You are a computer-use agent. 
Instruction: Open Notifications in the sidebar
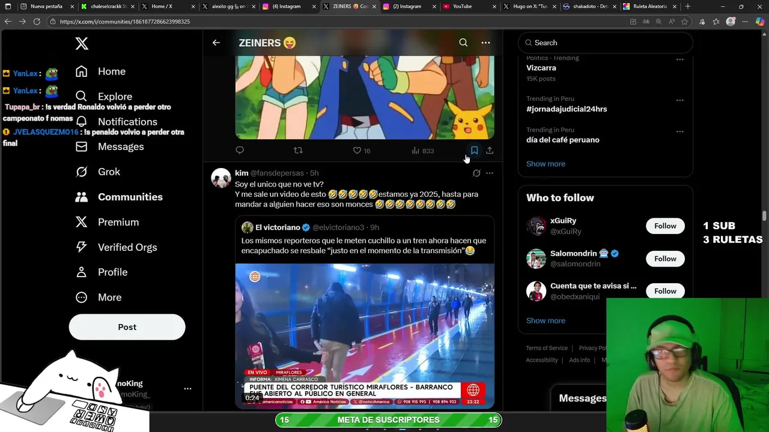pyautogui.click(x=116, y=122)
